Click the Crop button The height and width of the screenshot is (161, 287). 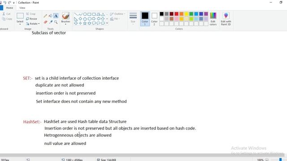pyautogui.click(x=31, y=14)
